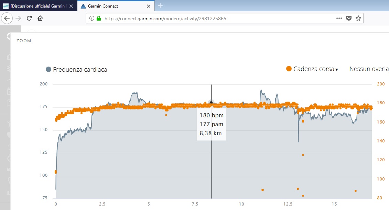Click the 12.5 label on distance axis
389x210 pixels.
(x=288, y=204)
